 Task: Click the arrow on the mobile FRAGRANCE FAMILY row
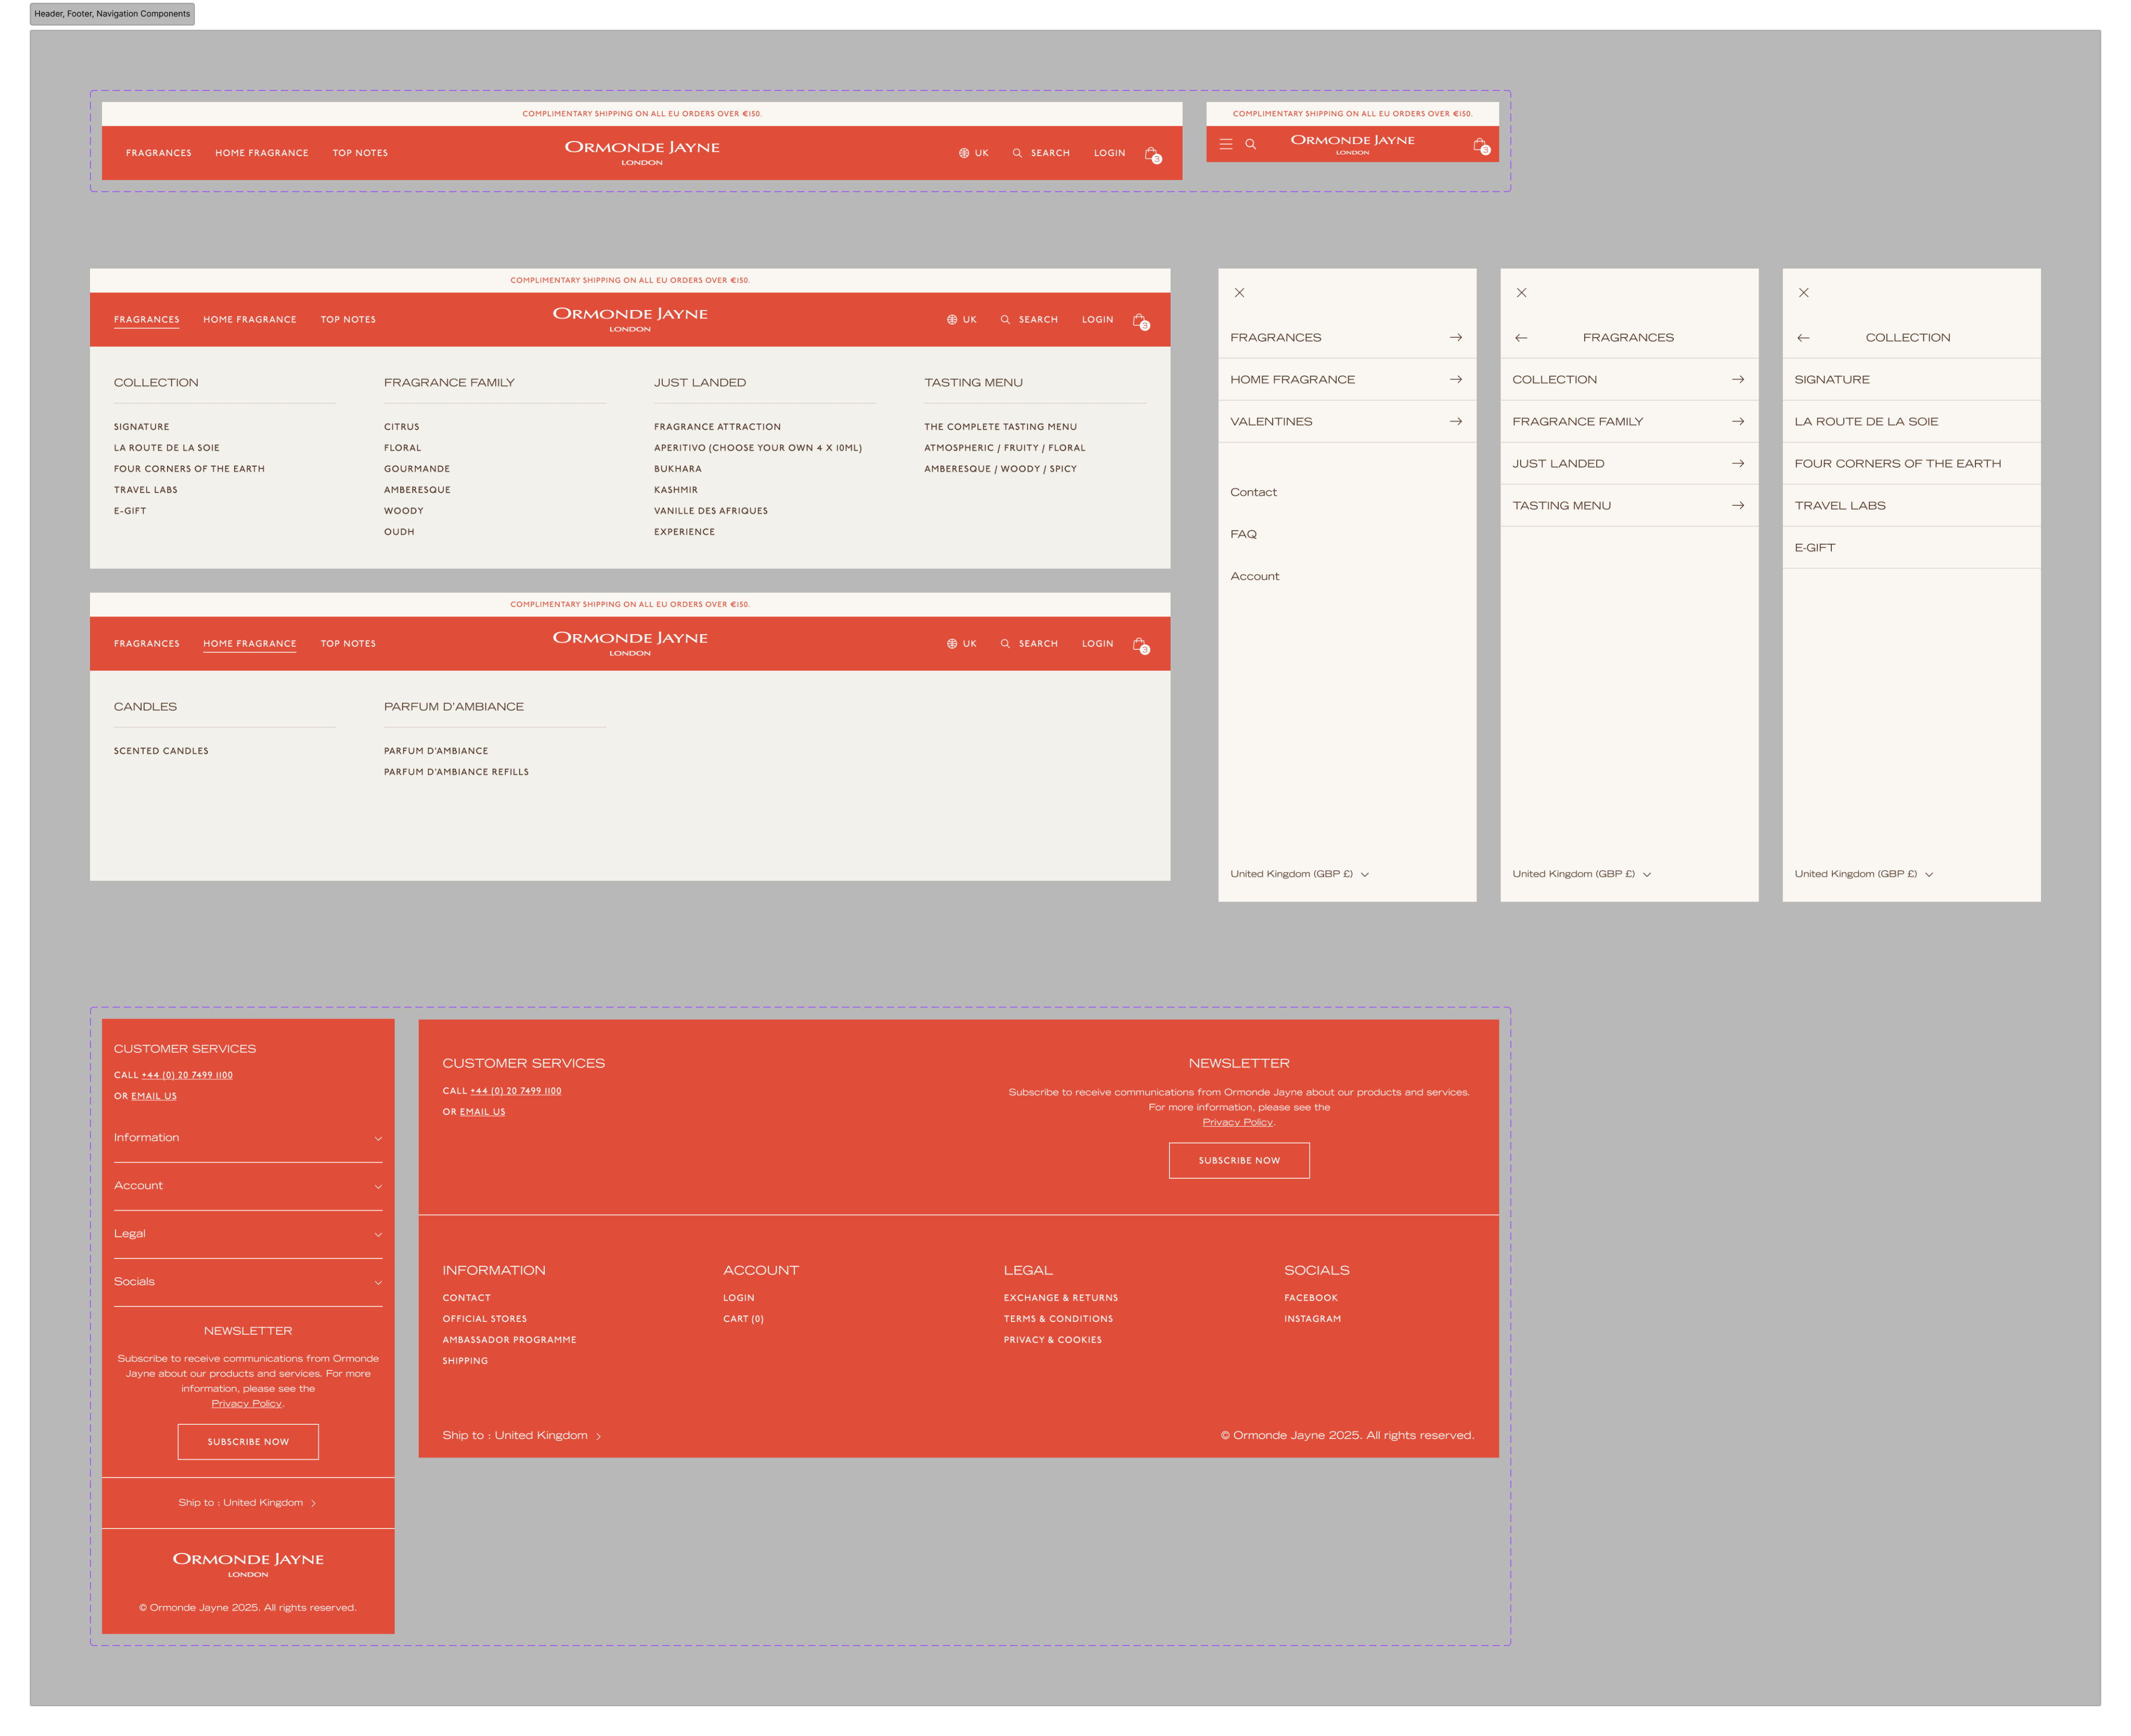(1738, 422)
